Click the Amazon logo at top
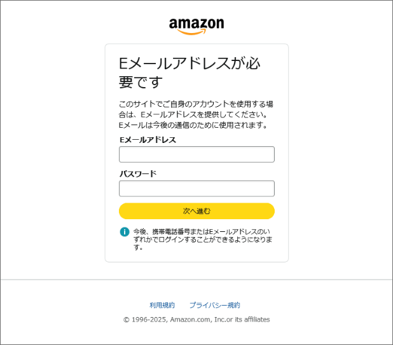This screenshot has height=345, width=393. (196, 24)
